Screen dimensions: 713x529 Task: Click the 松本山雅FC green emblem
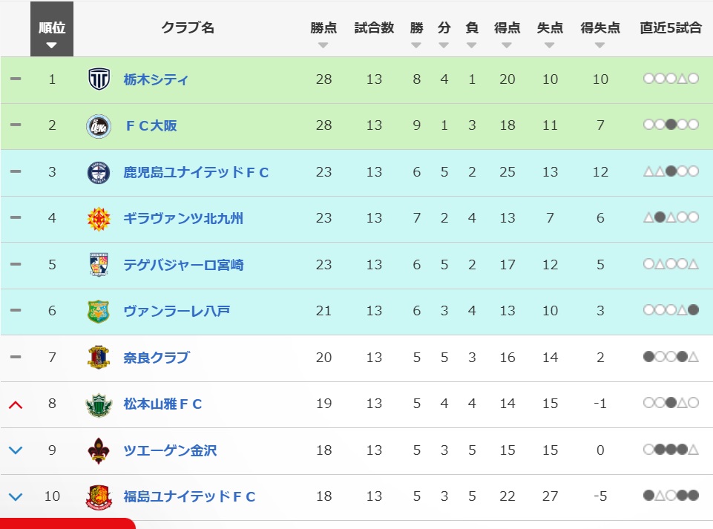pos(99,404)
